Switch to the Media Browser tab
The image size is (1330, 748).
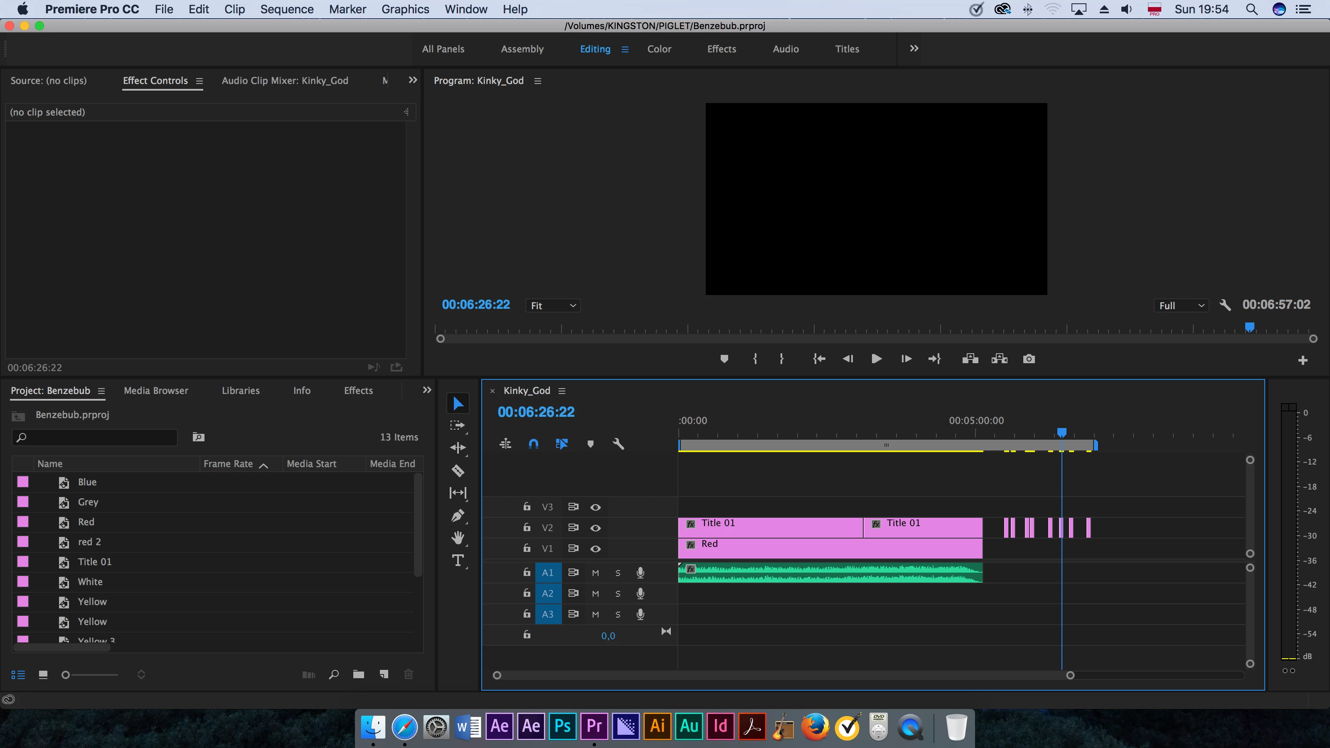tap(156, 390)
